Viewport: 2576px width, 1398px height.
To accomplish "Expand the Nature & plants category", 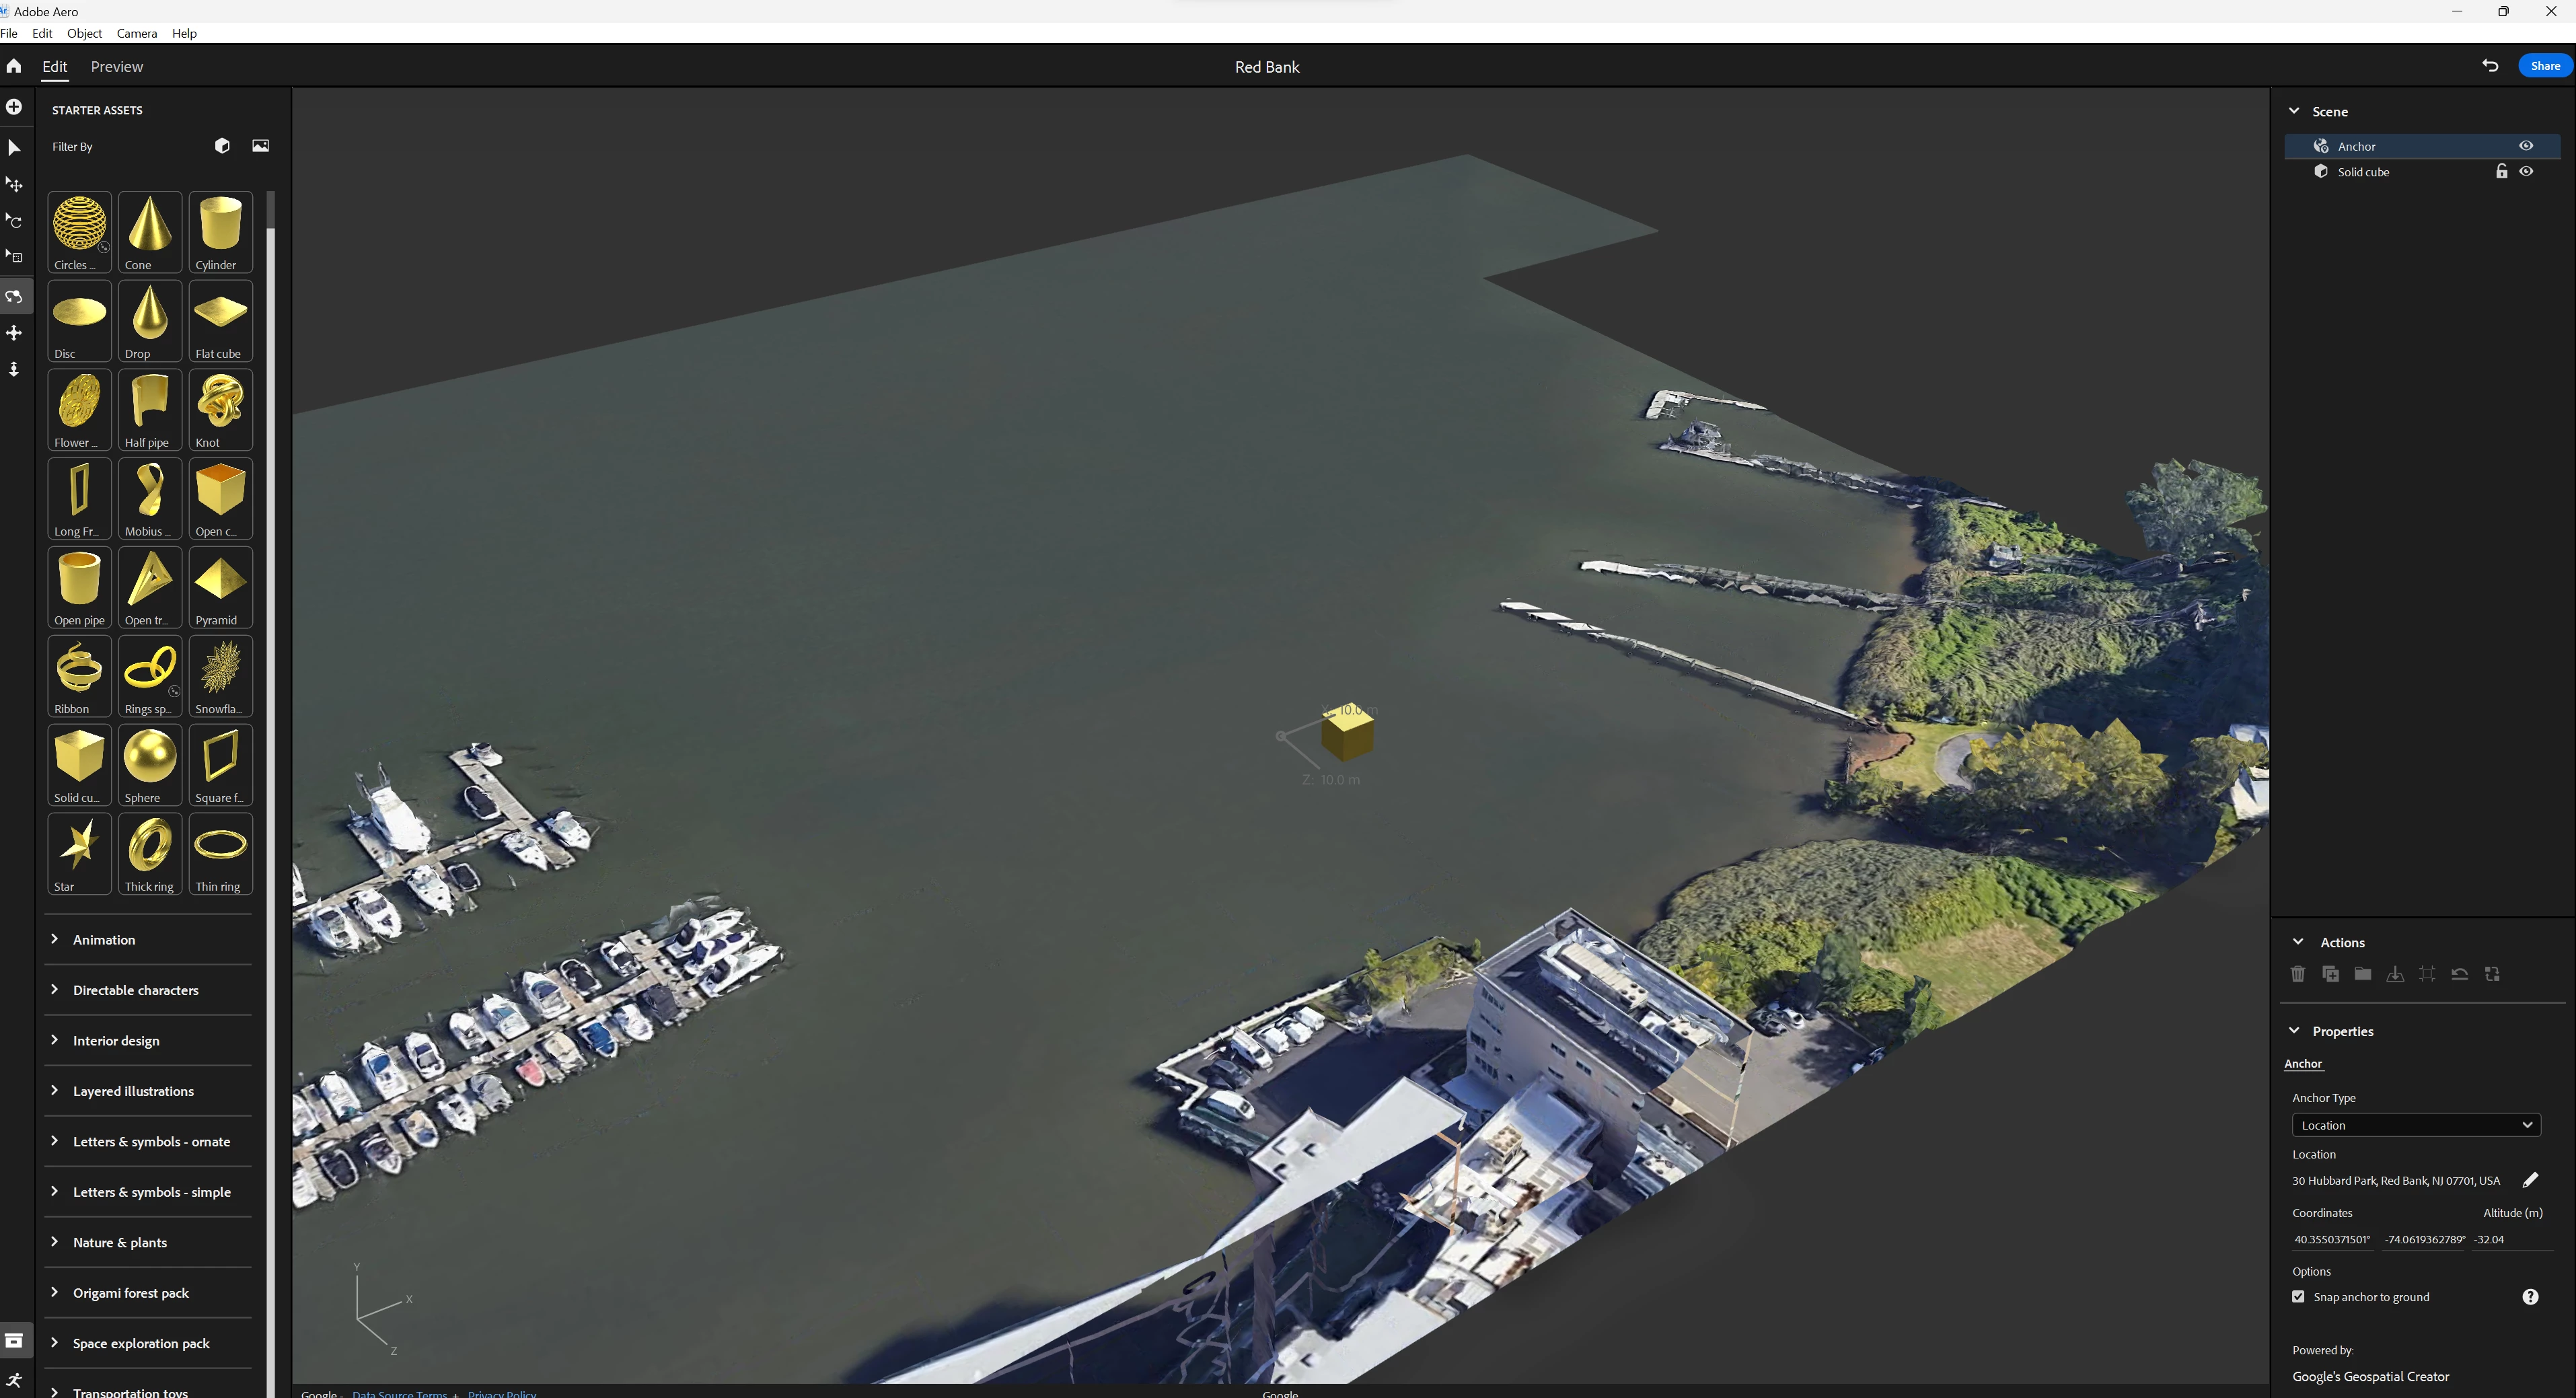I will coord(120,1243).
